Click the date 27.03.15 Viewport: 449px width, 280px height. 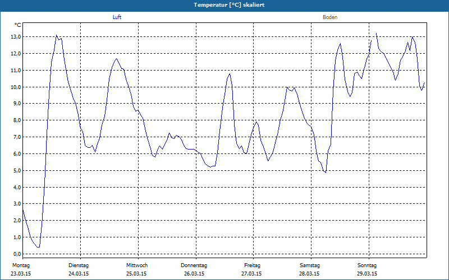[251, 274]
